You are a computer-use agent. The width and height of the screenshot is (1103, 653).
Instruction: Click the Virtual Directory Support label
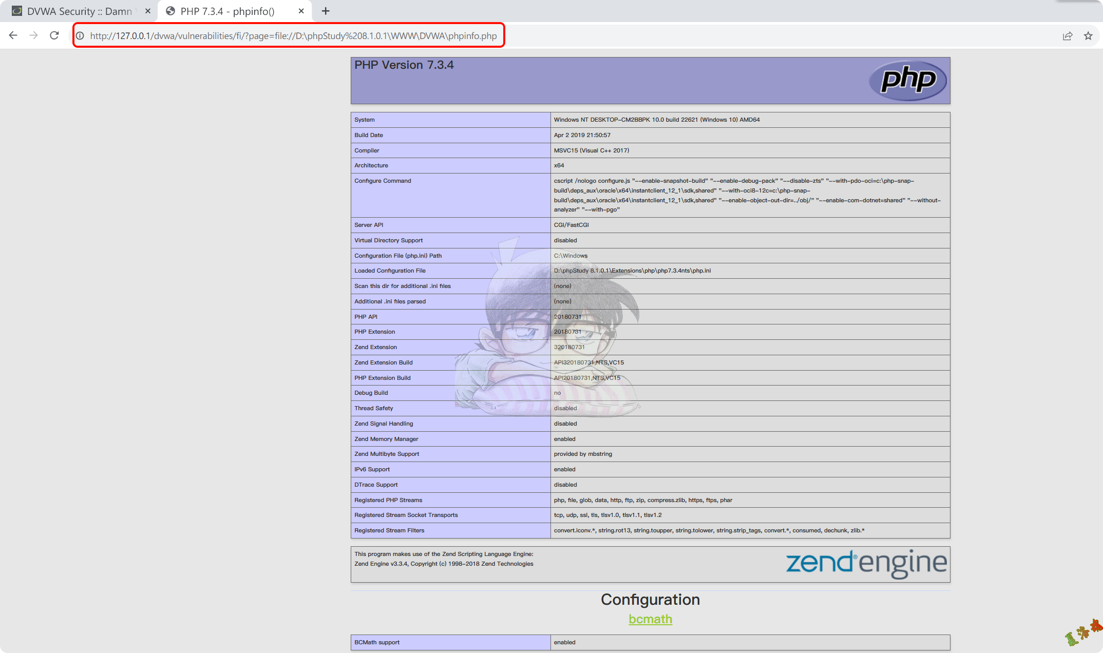coord(389,240)
